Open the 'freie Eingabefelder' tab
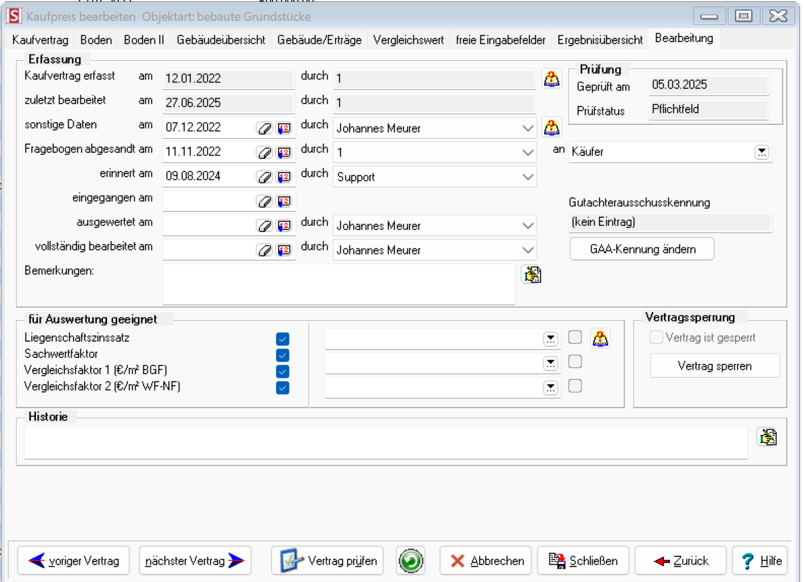The width and height of the screenshot is (804, 582). click(500, 40)
